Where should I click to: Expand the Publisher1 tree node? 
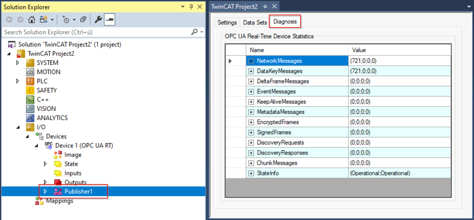pyautogui.click(x=45, y=191)
